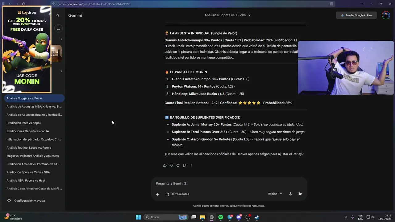Open chat Análisis de Apuestas Betano
395x222 pixels.
pos(34,115)
